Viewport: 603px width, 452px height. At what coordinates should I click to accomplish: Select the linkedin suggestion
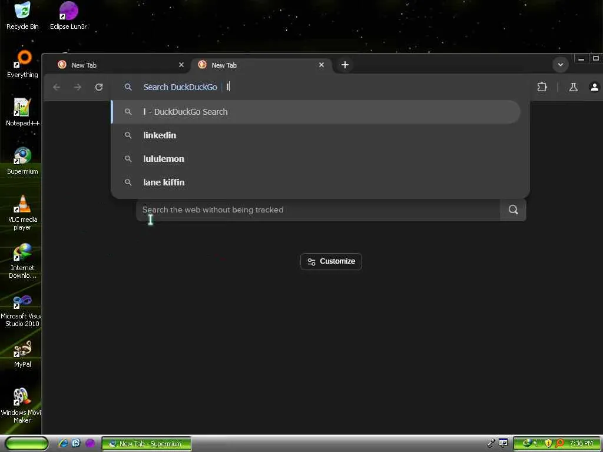coord(316,135)
